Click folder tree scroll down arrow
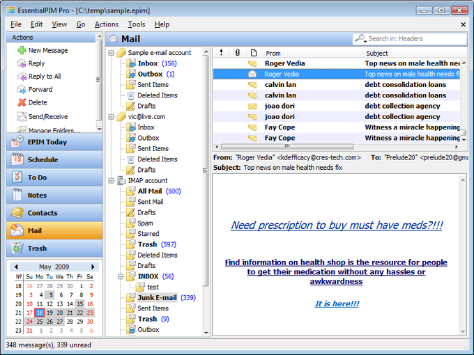The width and height of the screenshot is (474, 355). coord(206,333)
